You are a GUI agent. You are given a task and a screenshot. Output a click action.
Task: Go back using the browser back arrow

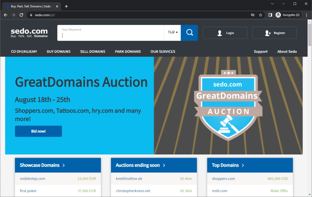(x=5, y=15)
